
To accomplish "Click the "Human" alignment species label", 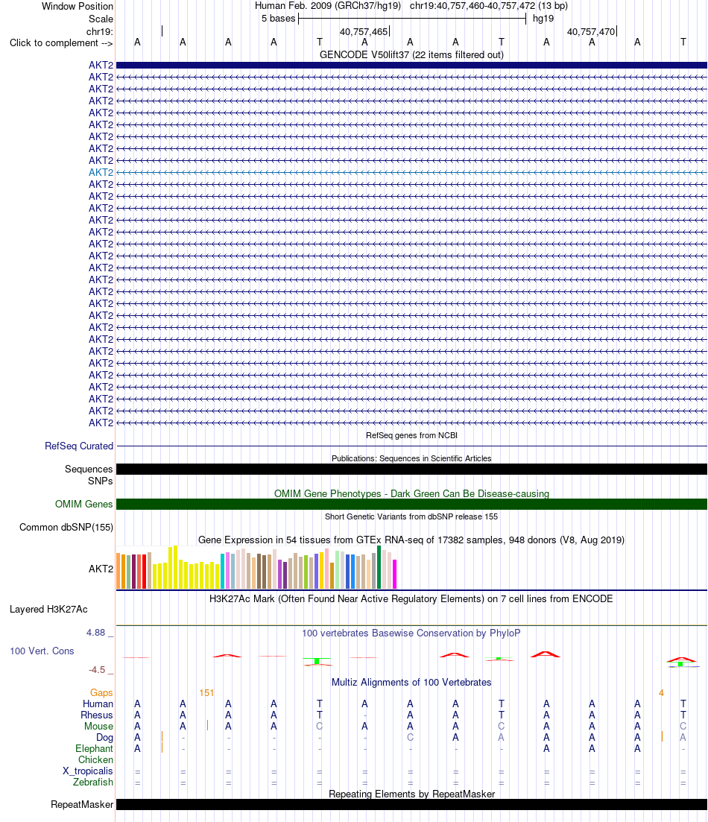I will (98, 704).
